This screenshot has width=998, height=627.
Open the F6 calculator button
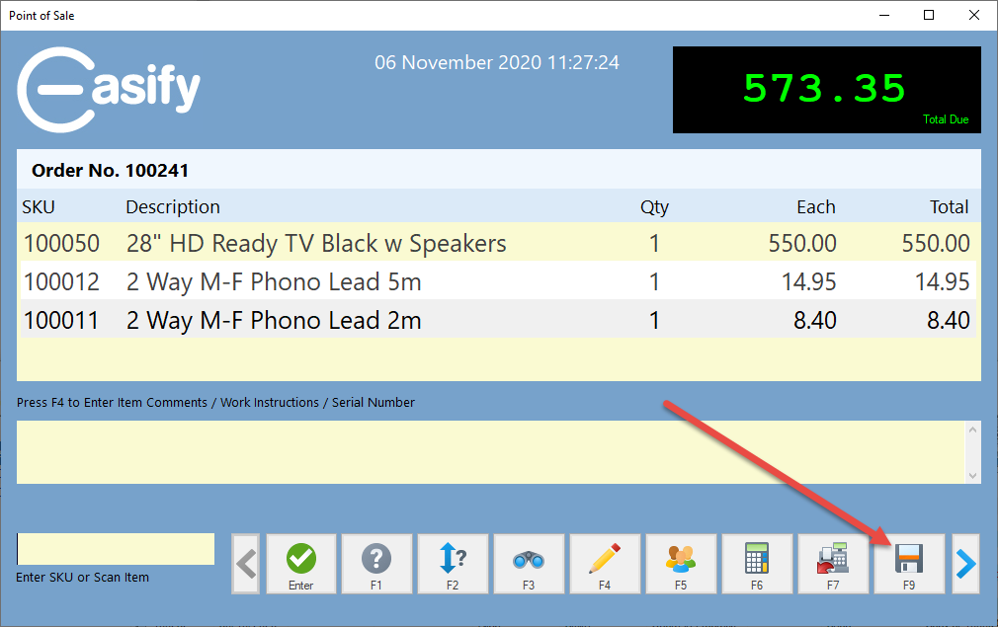point(757,564)
